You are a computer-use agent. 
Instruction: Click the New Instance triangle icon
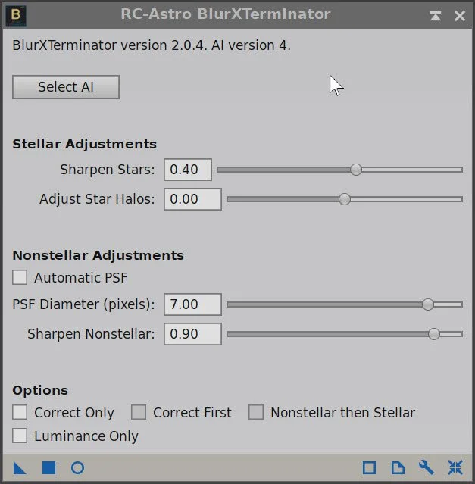coord(20,468)
